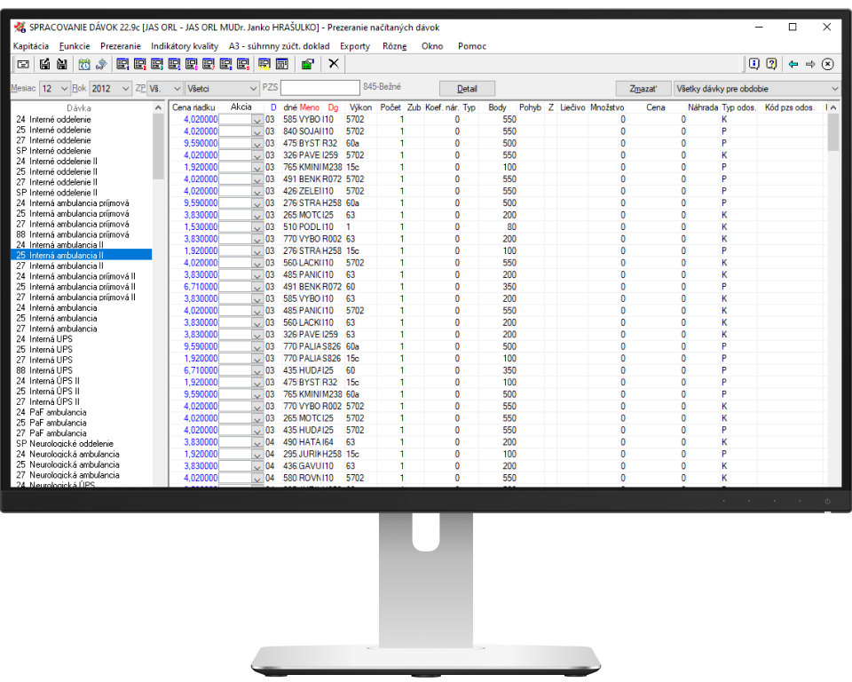This screenshot has height=682, width=852.
Task: Open the Pomoc menu
Action: (x=471, y=46)
